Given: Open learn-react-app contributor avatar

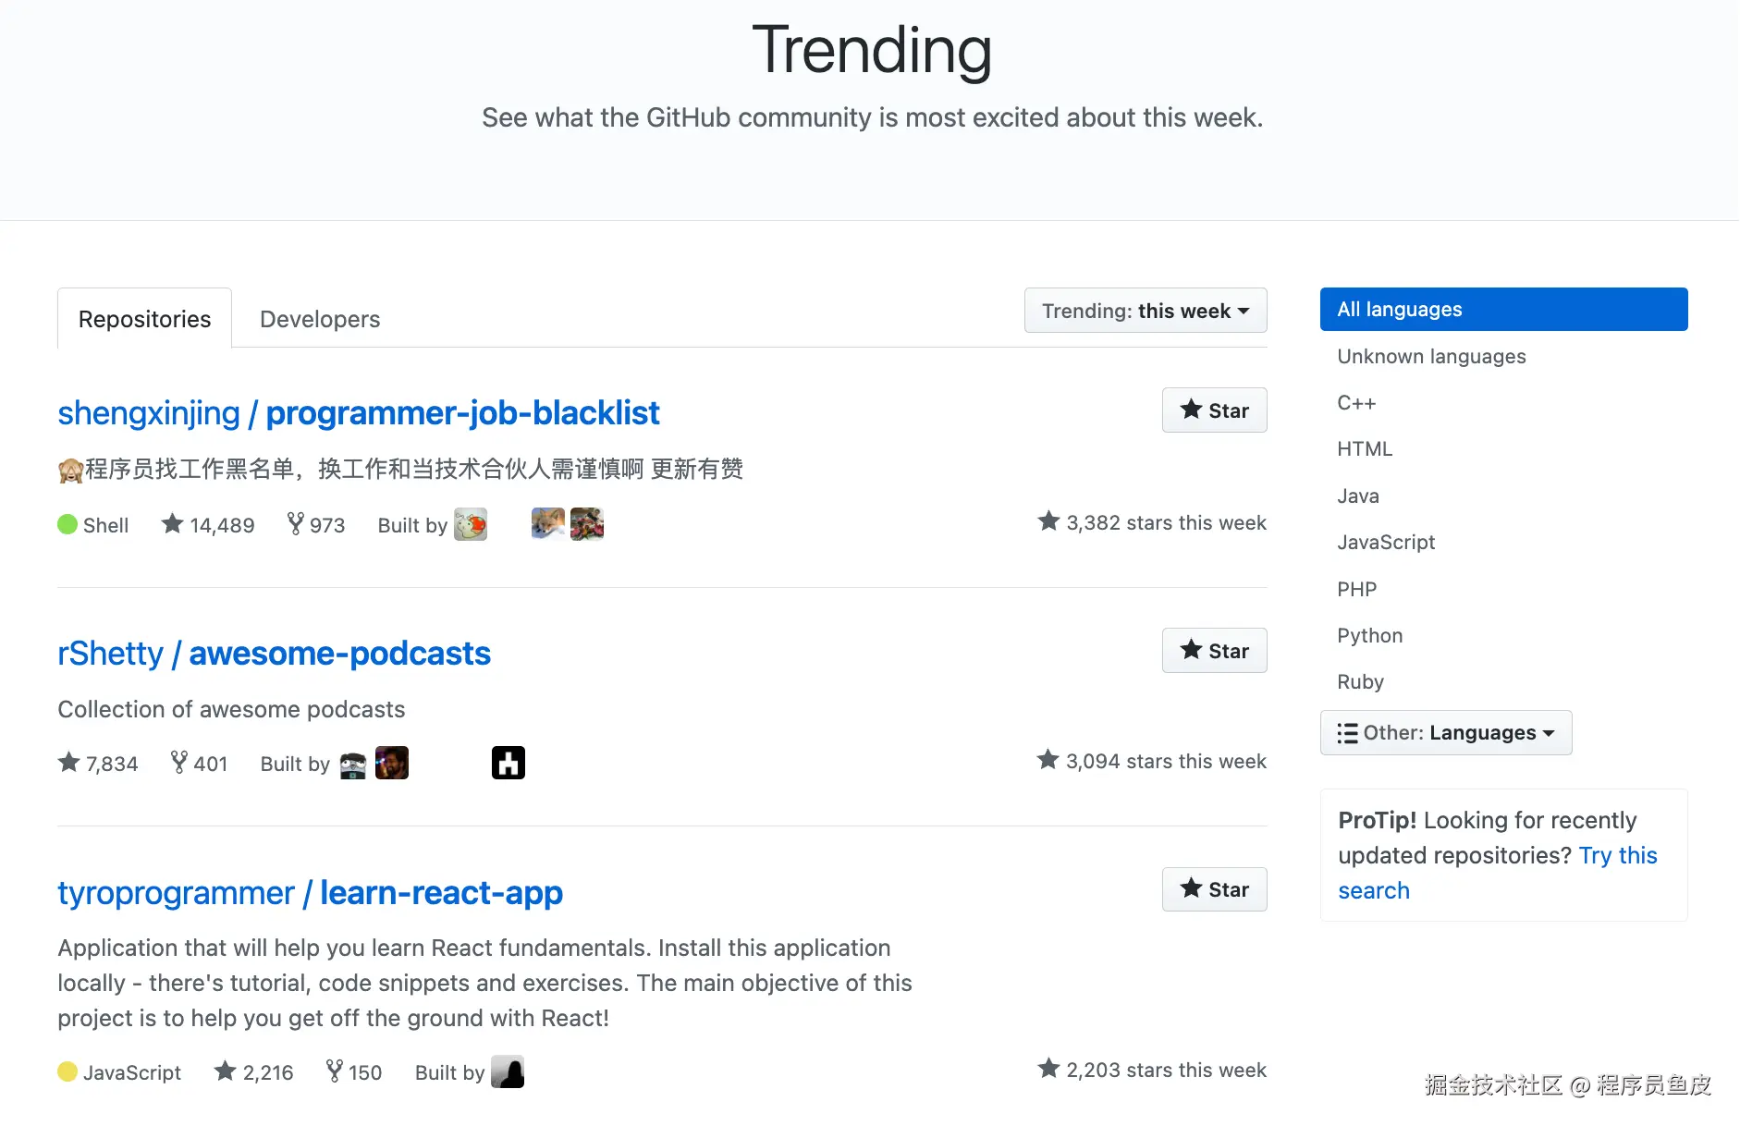Looking at the screenshot, I should pos(508,1072).
